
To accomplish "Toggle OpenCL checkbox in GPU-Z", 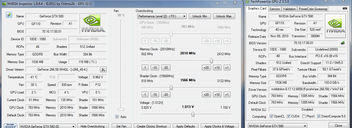I will click(271, 116).
